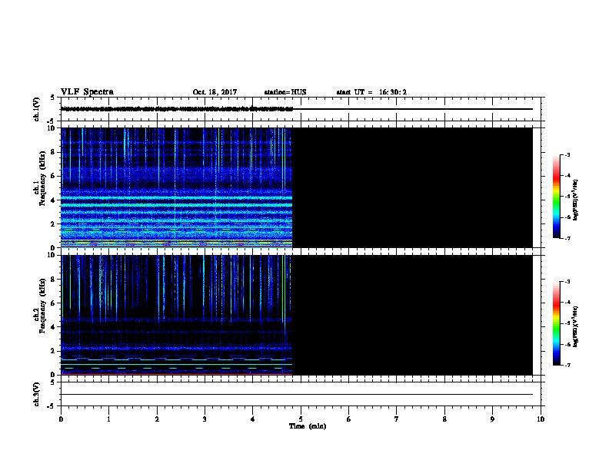Viewport: 609px width, 470px height.
Task: Click the ch.1 spectrogram colored data region
Action: (176, 187)
